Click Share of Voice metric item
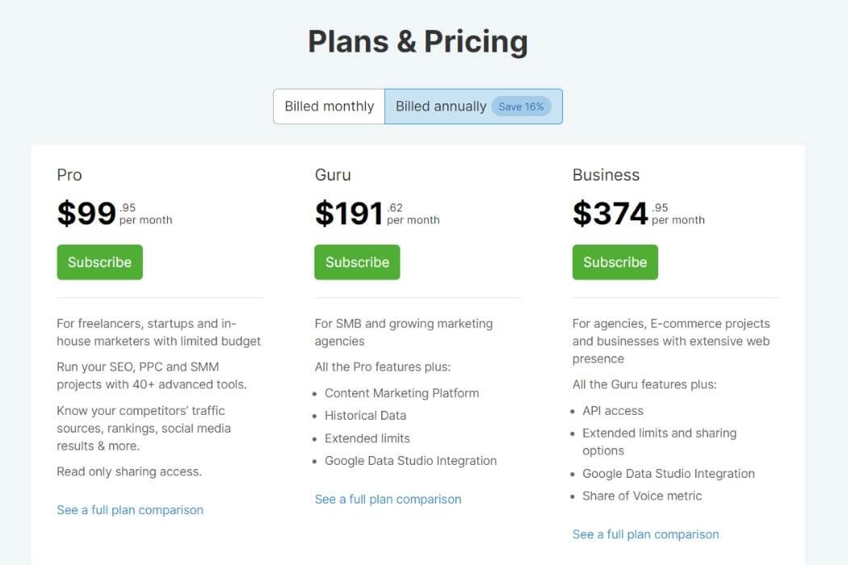 (x=642, y=496)
